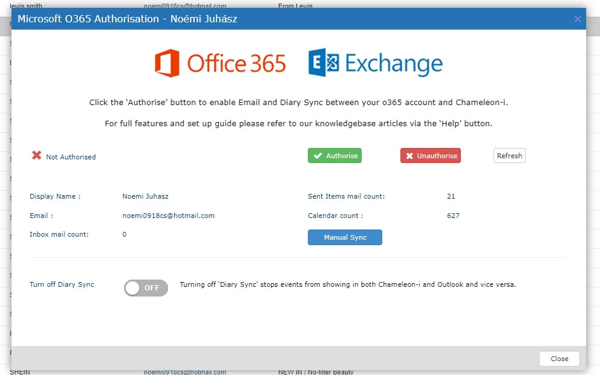Image resolution: width=600 pixels, height=375 pixels.
Task: Click the Sent Items mail count label
Action: (347, 196)
